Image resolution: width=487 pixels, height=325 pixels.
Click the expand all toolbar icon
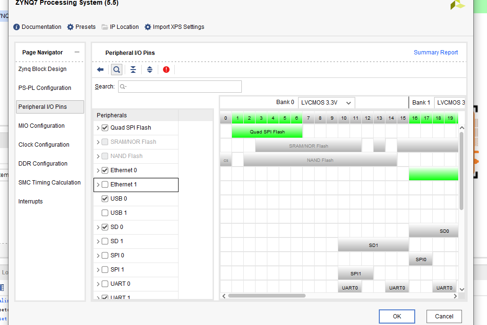coord(150,70)
